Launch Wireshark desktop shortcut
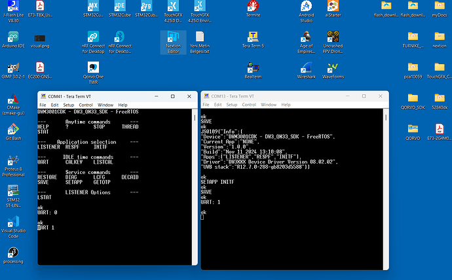This screenshot has height=280, width=452. pos(306,71)
